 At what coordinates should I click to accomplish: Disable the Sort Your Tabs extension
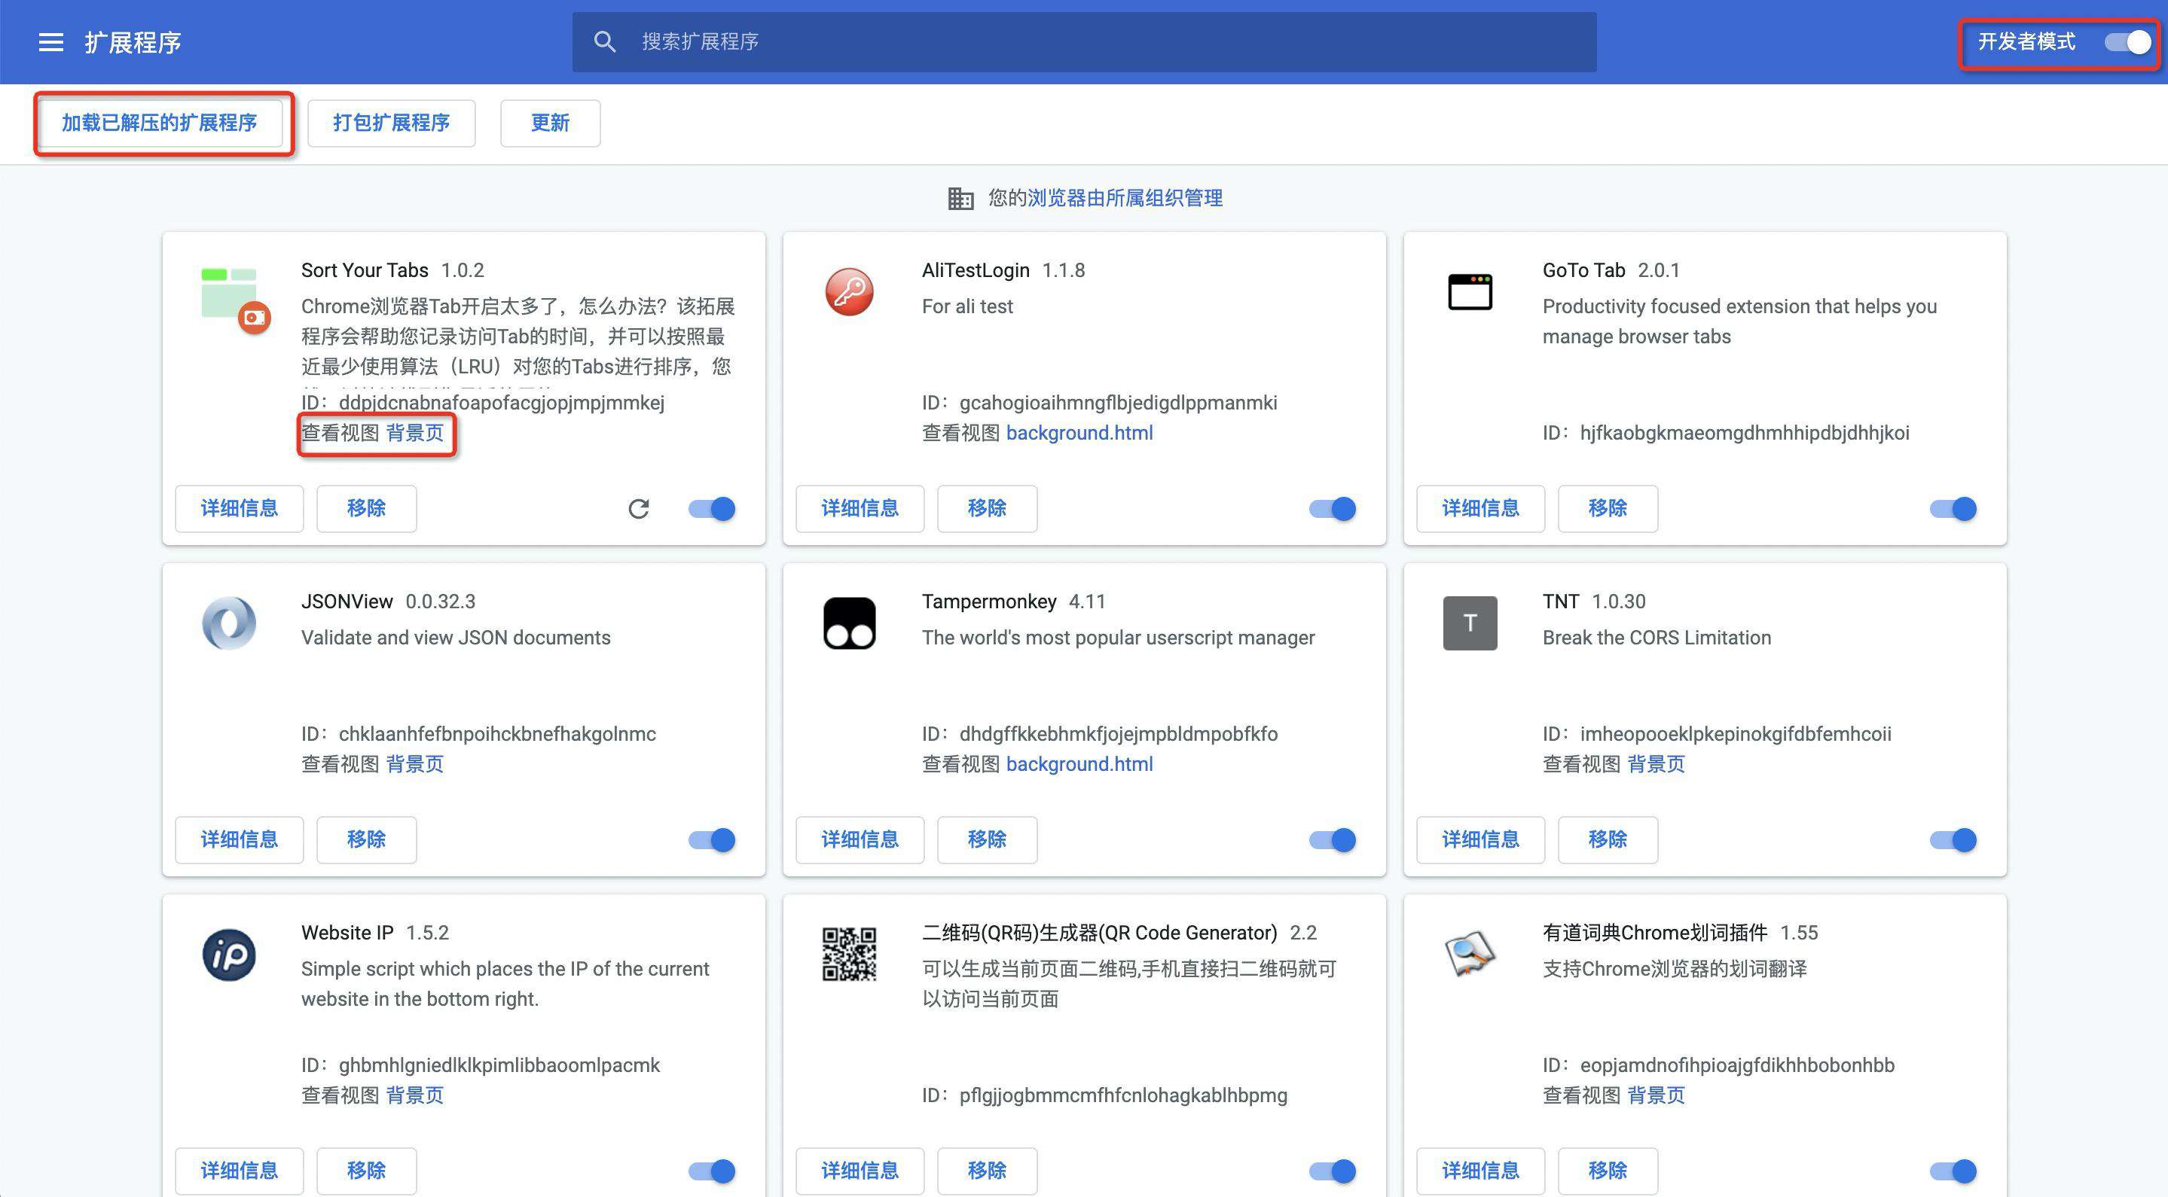point(712,508)
